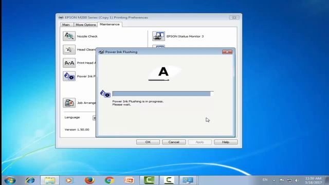Click the Power Ink Flushing progress bar

pos(163,94)
